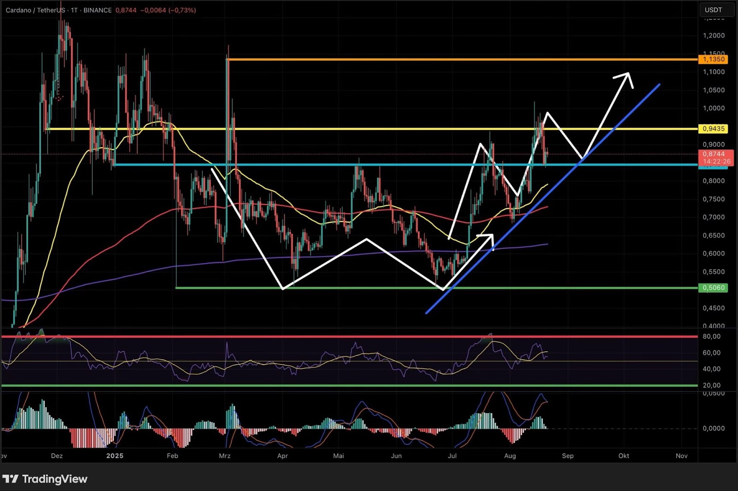
Task: Click the 0,6500 price axis label
Action: (714, 236)
